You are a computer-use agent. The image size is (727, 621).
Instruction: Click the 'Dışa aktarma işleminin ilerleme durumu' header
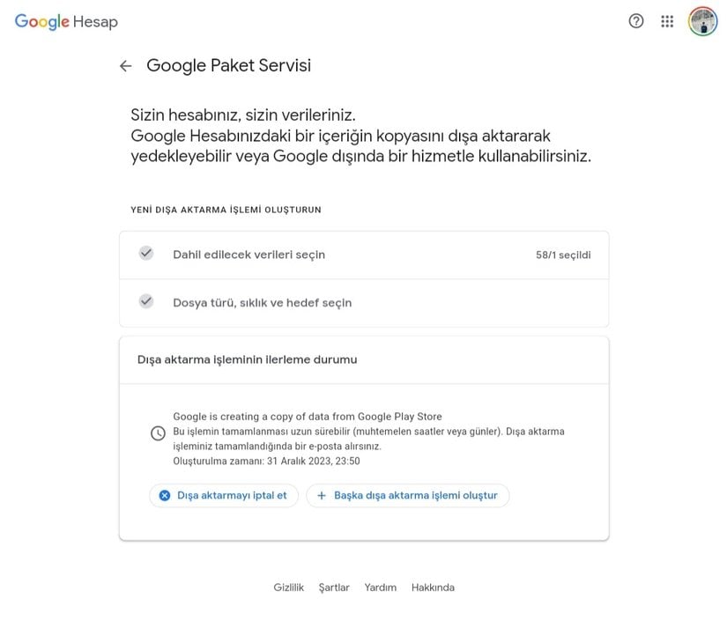(247, 359)
